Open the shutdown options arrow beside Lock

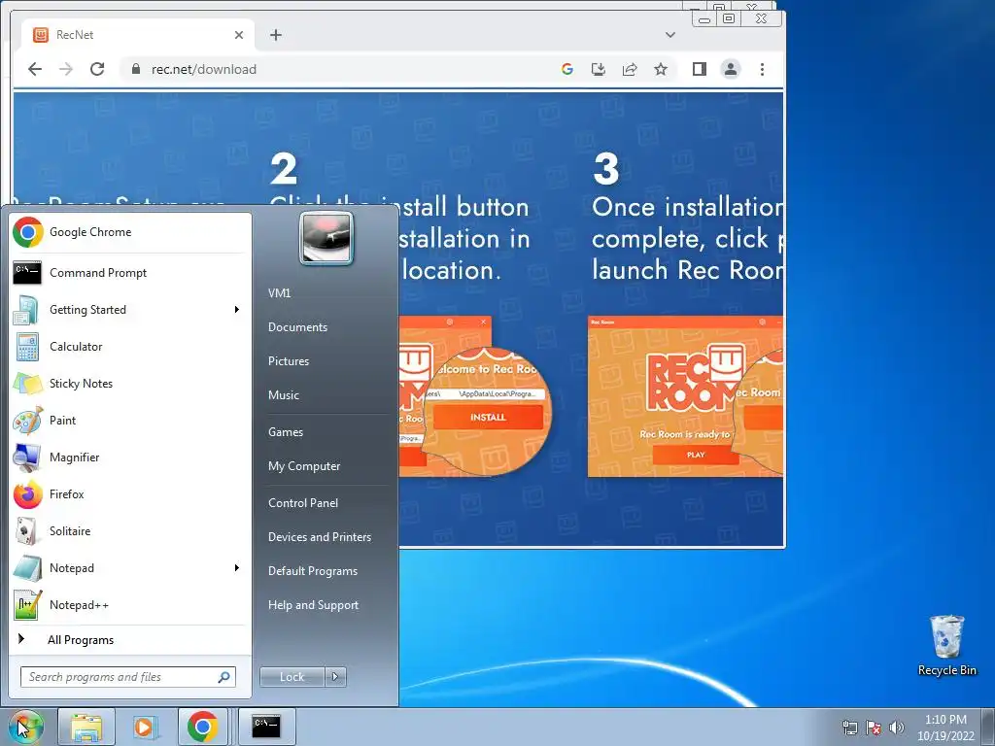click(x=335, y=677)
